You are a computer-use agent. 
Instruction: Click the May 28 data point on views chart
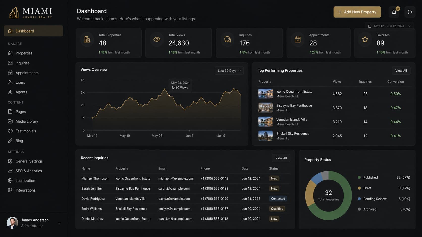click(169, 95)
